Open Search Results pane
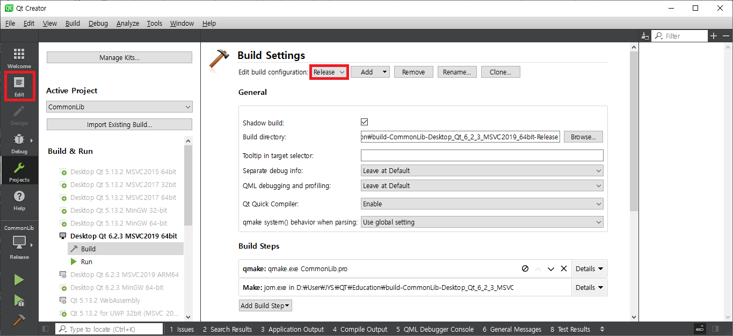 tap(227, 329)
